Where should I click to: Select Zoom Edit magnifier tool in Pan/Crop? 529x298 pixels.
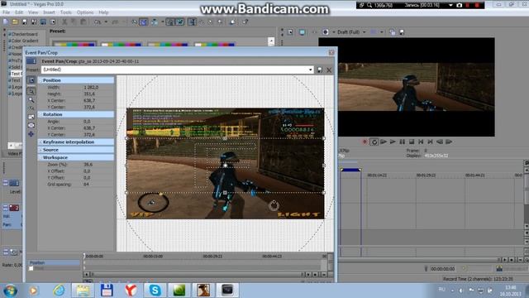tap(31, 100)
